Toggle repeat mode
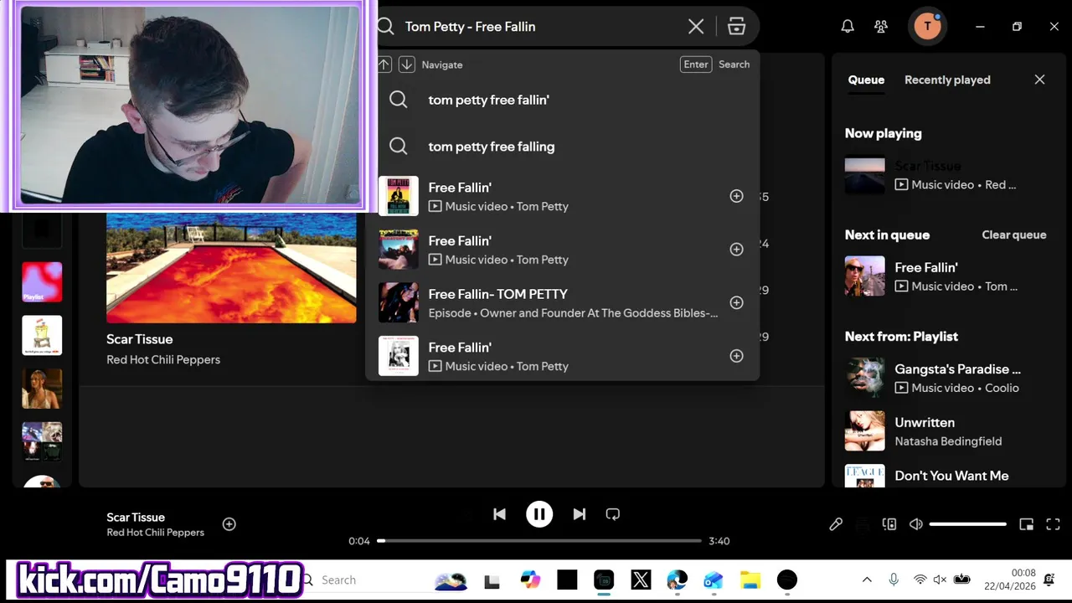 613,514
